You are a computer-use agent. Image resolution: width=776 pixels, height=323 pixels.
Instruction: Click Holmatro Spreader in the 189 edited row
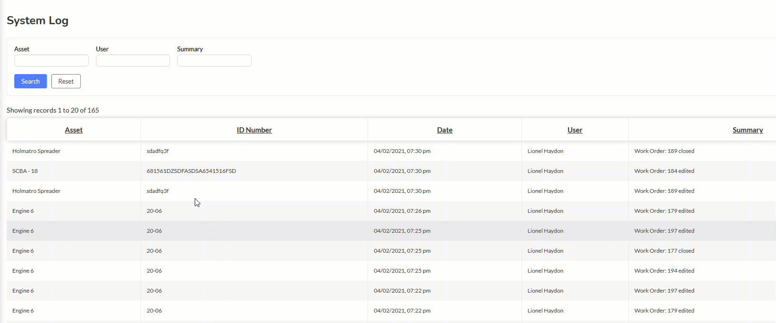click(37, 191)
